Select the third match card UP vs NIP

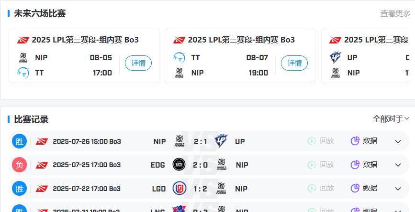pos(368,56)
